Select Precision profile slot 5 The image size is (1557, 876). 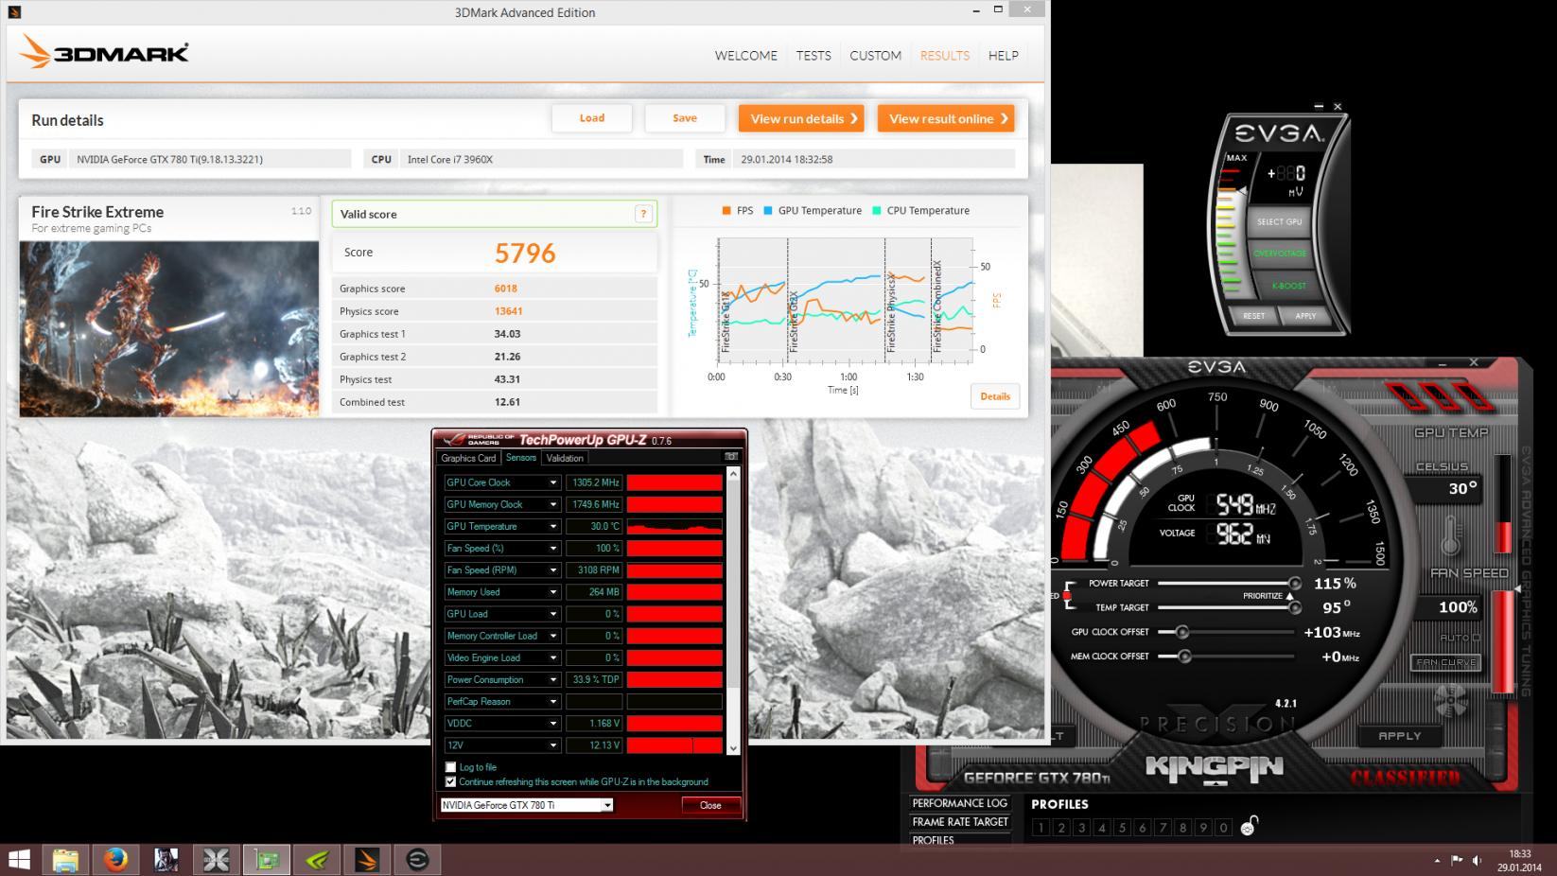(x=1122, y=828)
